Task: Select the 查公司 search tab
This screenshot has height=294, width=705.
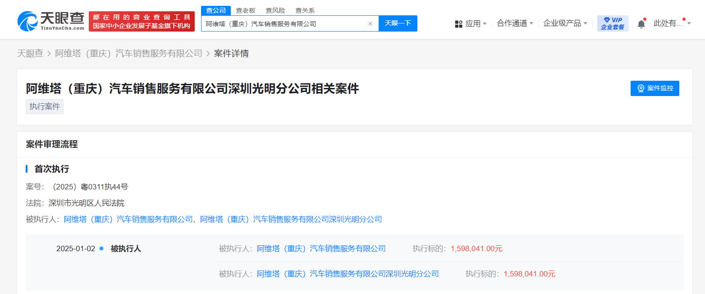Action: coord(216,10)
